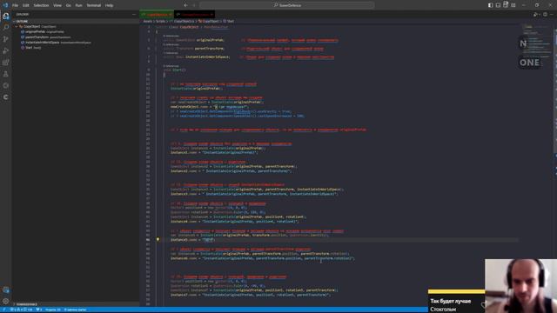The height and width of the screenshot is (313, 557).
Task: Open the Explorer panel more actions ellipsis
Action: tap(134, 15)
